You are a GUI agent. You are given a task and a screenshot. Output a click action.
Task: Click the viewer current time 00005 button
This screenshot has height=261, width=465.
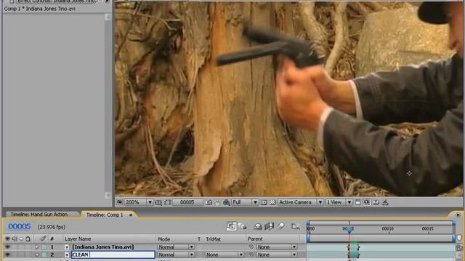(187, 202)
